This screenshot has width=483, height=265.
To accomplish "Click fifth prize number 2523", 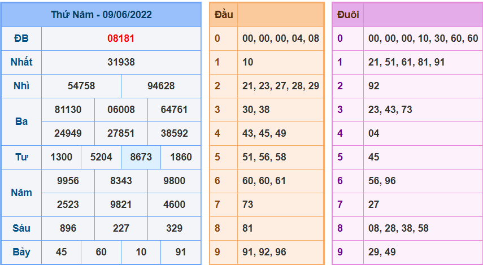I will coord(68,205).
